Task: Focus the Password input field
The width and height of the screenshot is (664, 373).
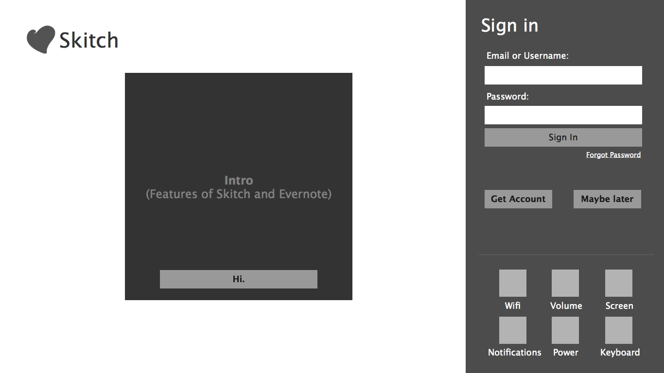Action: (563, 115)
